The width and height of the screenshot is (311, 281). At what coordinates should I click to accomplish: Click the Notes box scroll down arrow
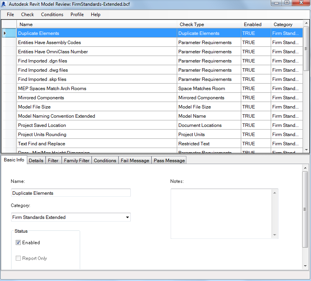point(275,235)
